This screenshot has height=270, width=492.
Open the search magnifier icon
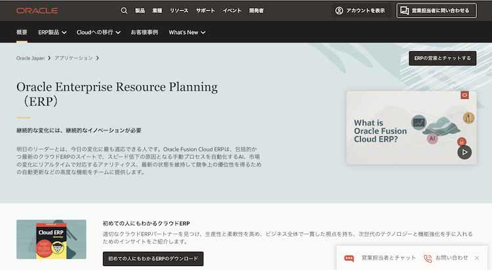(x=124, y=10)
